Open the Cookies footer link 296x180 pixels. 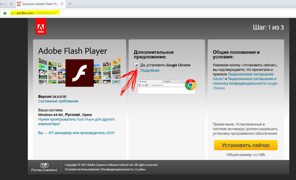pos(140,169)
